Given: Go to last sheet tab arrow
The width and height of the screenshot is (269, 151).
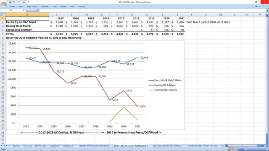Looking at the screenshot, I should (x=9, y=146).
